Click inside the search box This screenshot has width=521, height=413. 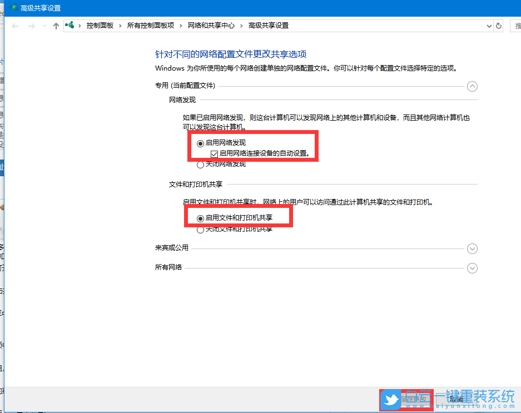(x=517, y=26)
